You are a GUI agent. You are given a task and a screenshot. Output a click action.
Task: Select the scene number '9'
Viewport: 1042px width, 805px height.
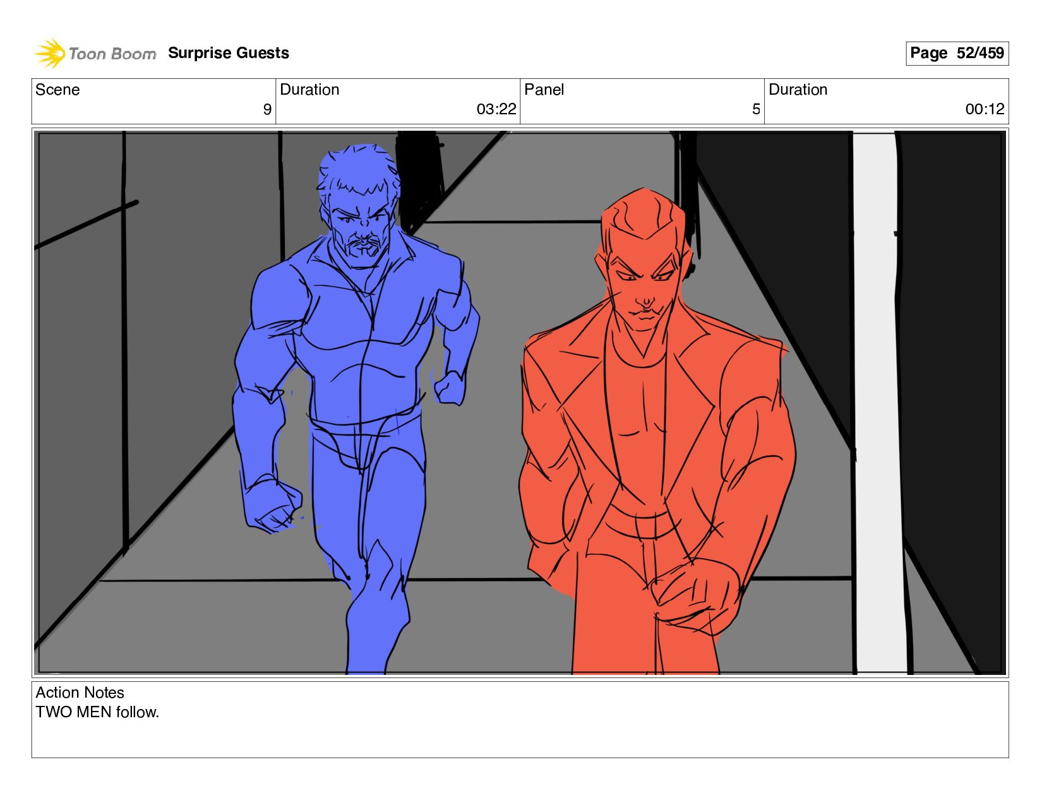click(267, 109)
